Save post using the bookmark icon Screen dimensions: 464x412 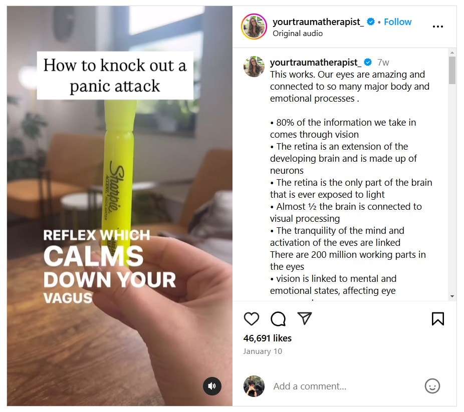(437, 319)
